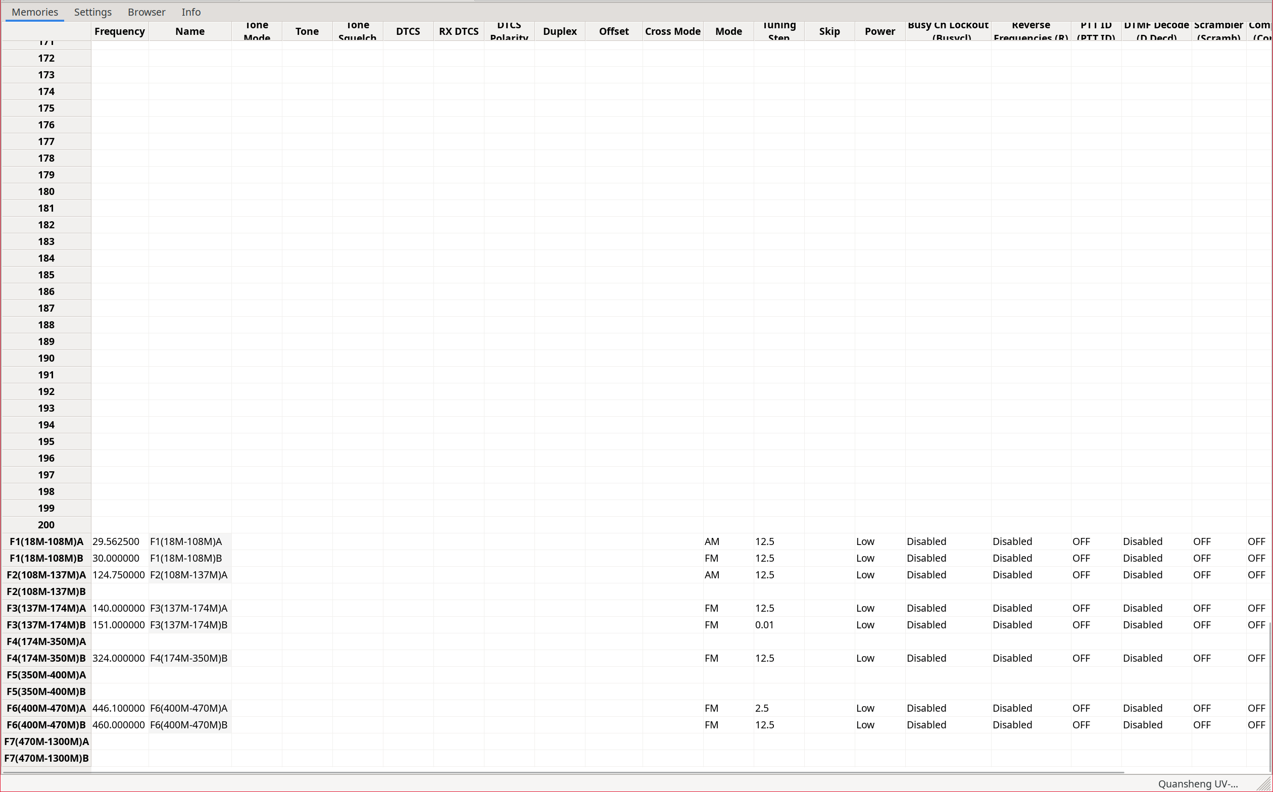The image size is (1273, 792).
Task: Select row header F1(18M-108M)A
Action: click(46, 541)
